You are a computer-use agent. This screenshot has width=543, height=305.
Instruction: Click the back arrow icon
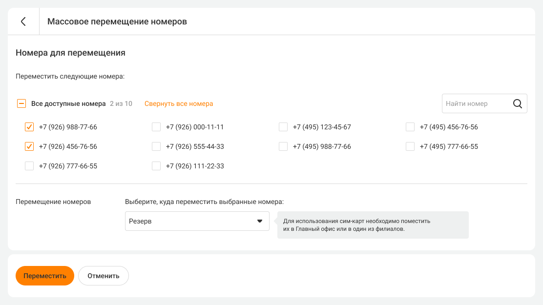click(23, 21)
